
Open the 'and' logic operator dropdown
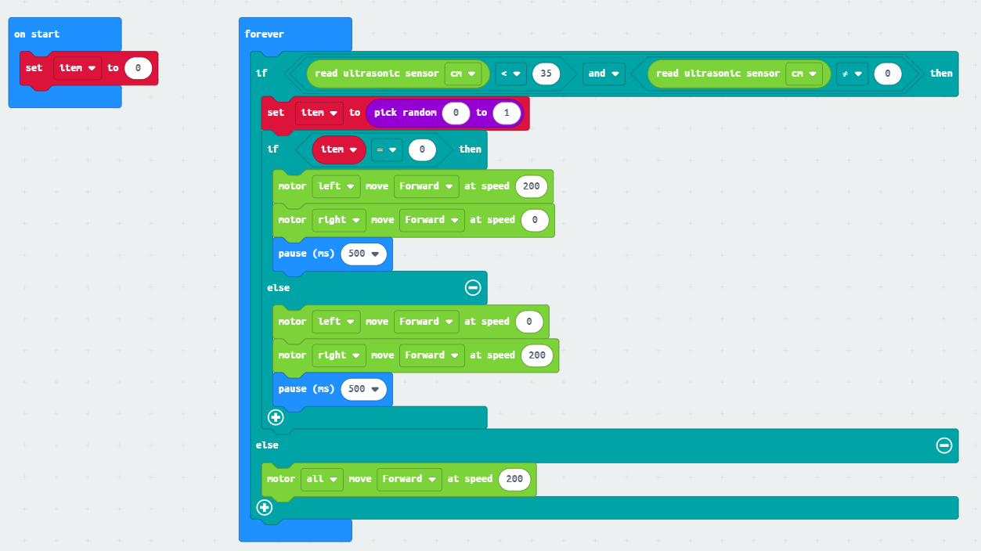click(x=603, y=74)
